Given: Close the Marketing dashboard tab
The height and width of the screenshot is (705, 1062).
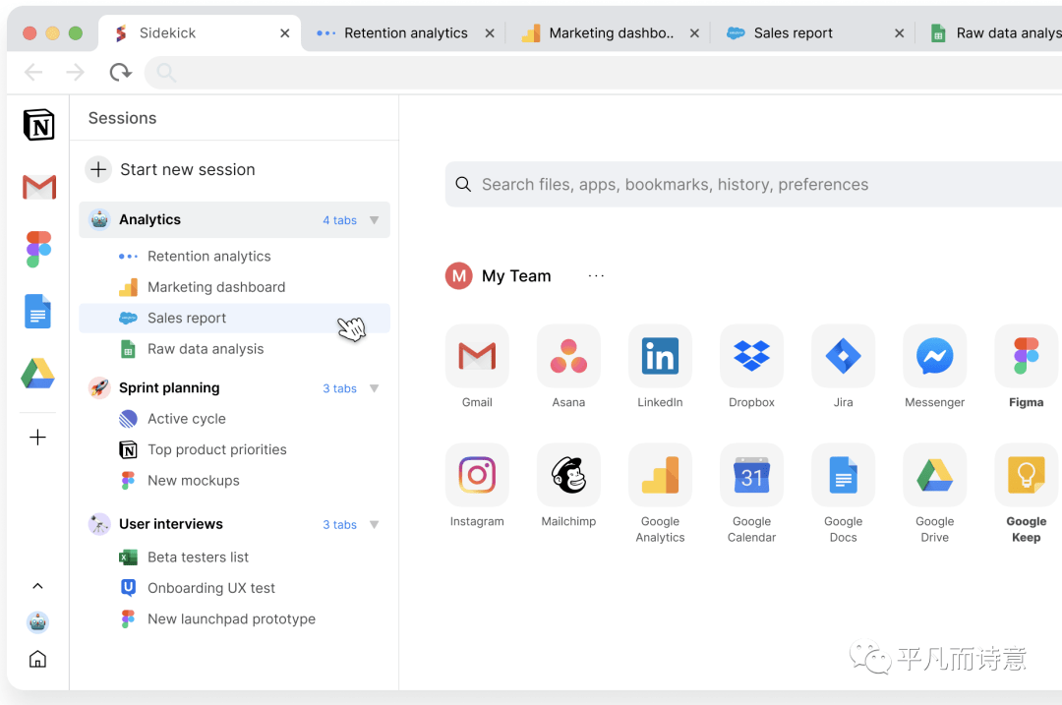Looking at the screenshot, I should 694,33.
